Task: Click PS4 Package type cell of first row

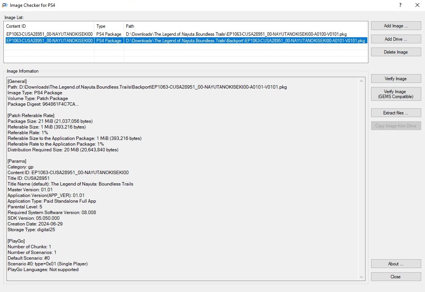Action: tap(109, 34)
